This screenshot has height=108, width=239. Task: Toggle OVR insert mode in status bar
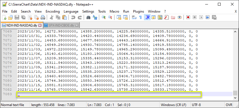[229, 105]
